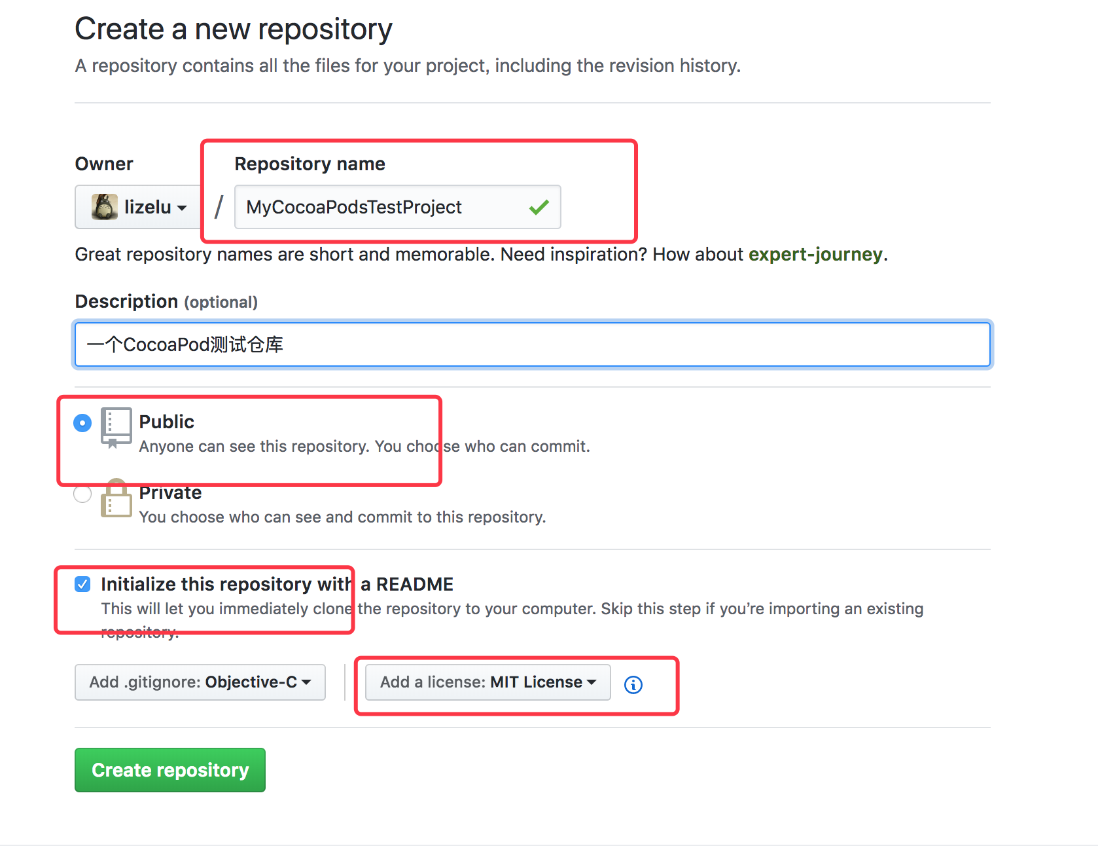Click the expert-journey name suggestion link

point(815,254)
